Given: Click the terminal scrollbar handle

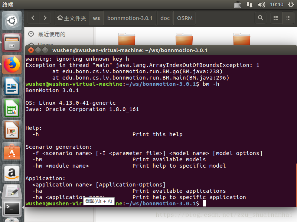Looking at the screenshot, I should click(x=296, y=185).
